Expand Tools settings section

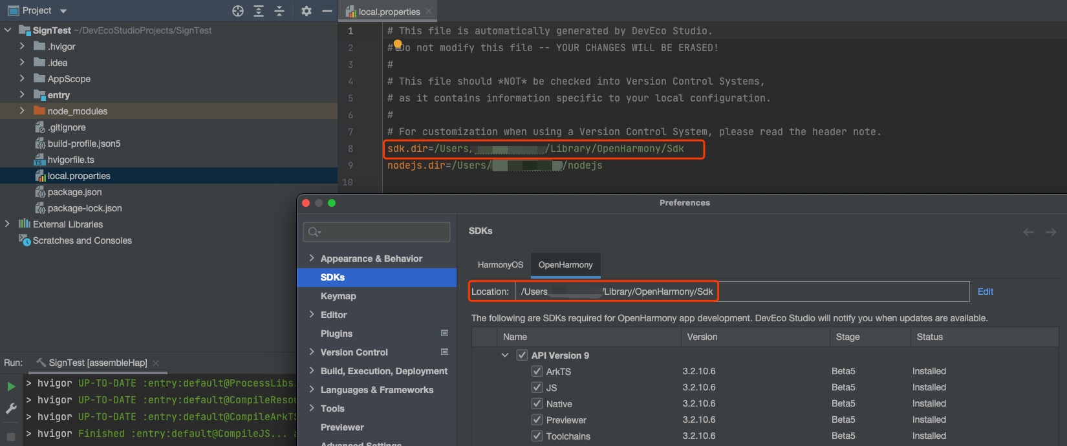tap(312, 408)
